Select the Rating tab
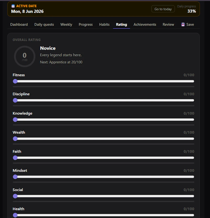 [x=122, y=24]
